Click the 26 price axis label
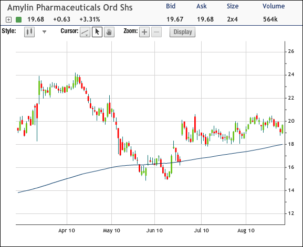Image resolution: width=303 pixels, height=247 pixels. click(291, 51)
